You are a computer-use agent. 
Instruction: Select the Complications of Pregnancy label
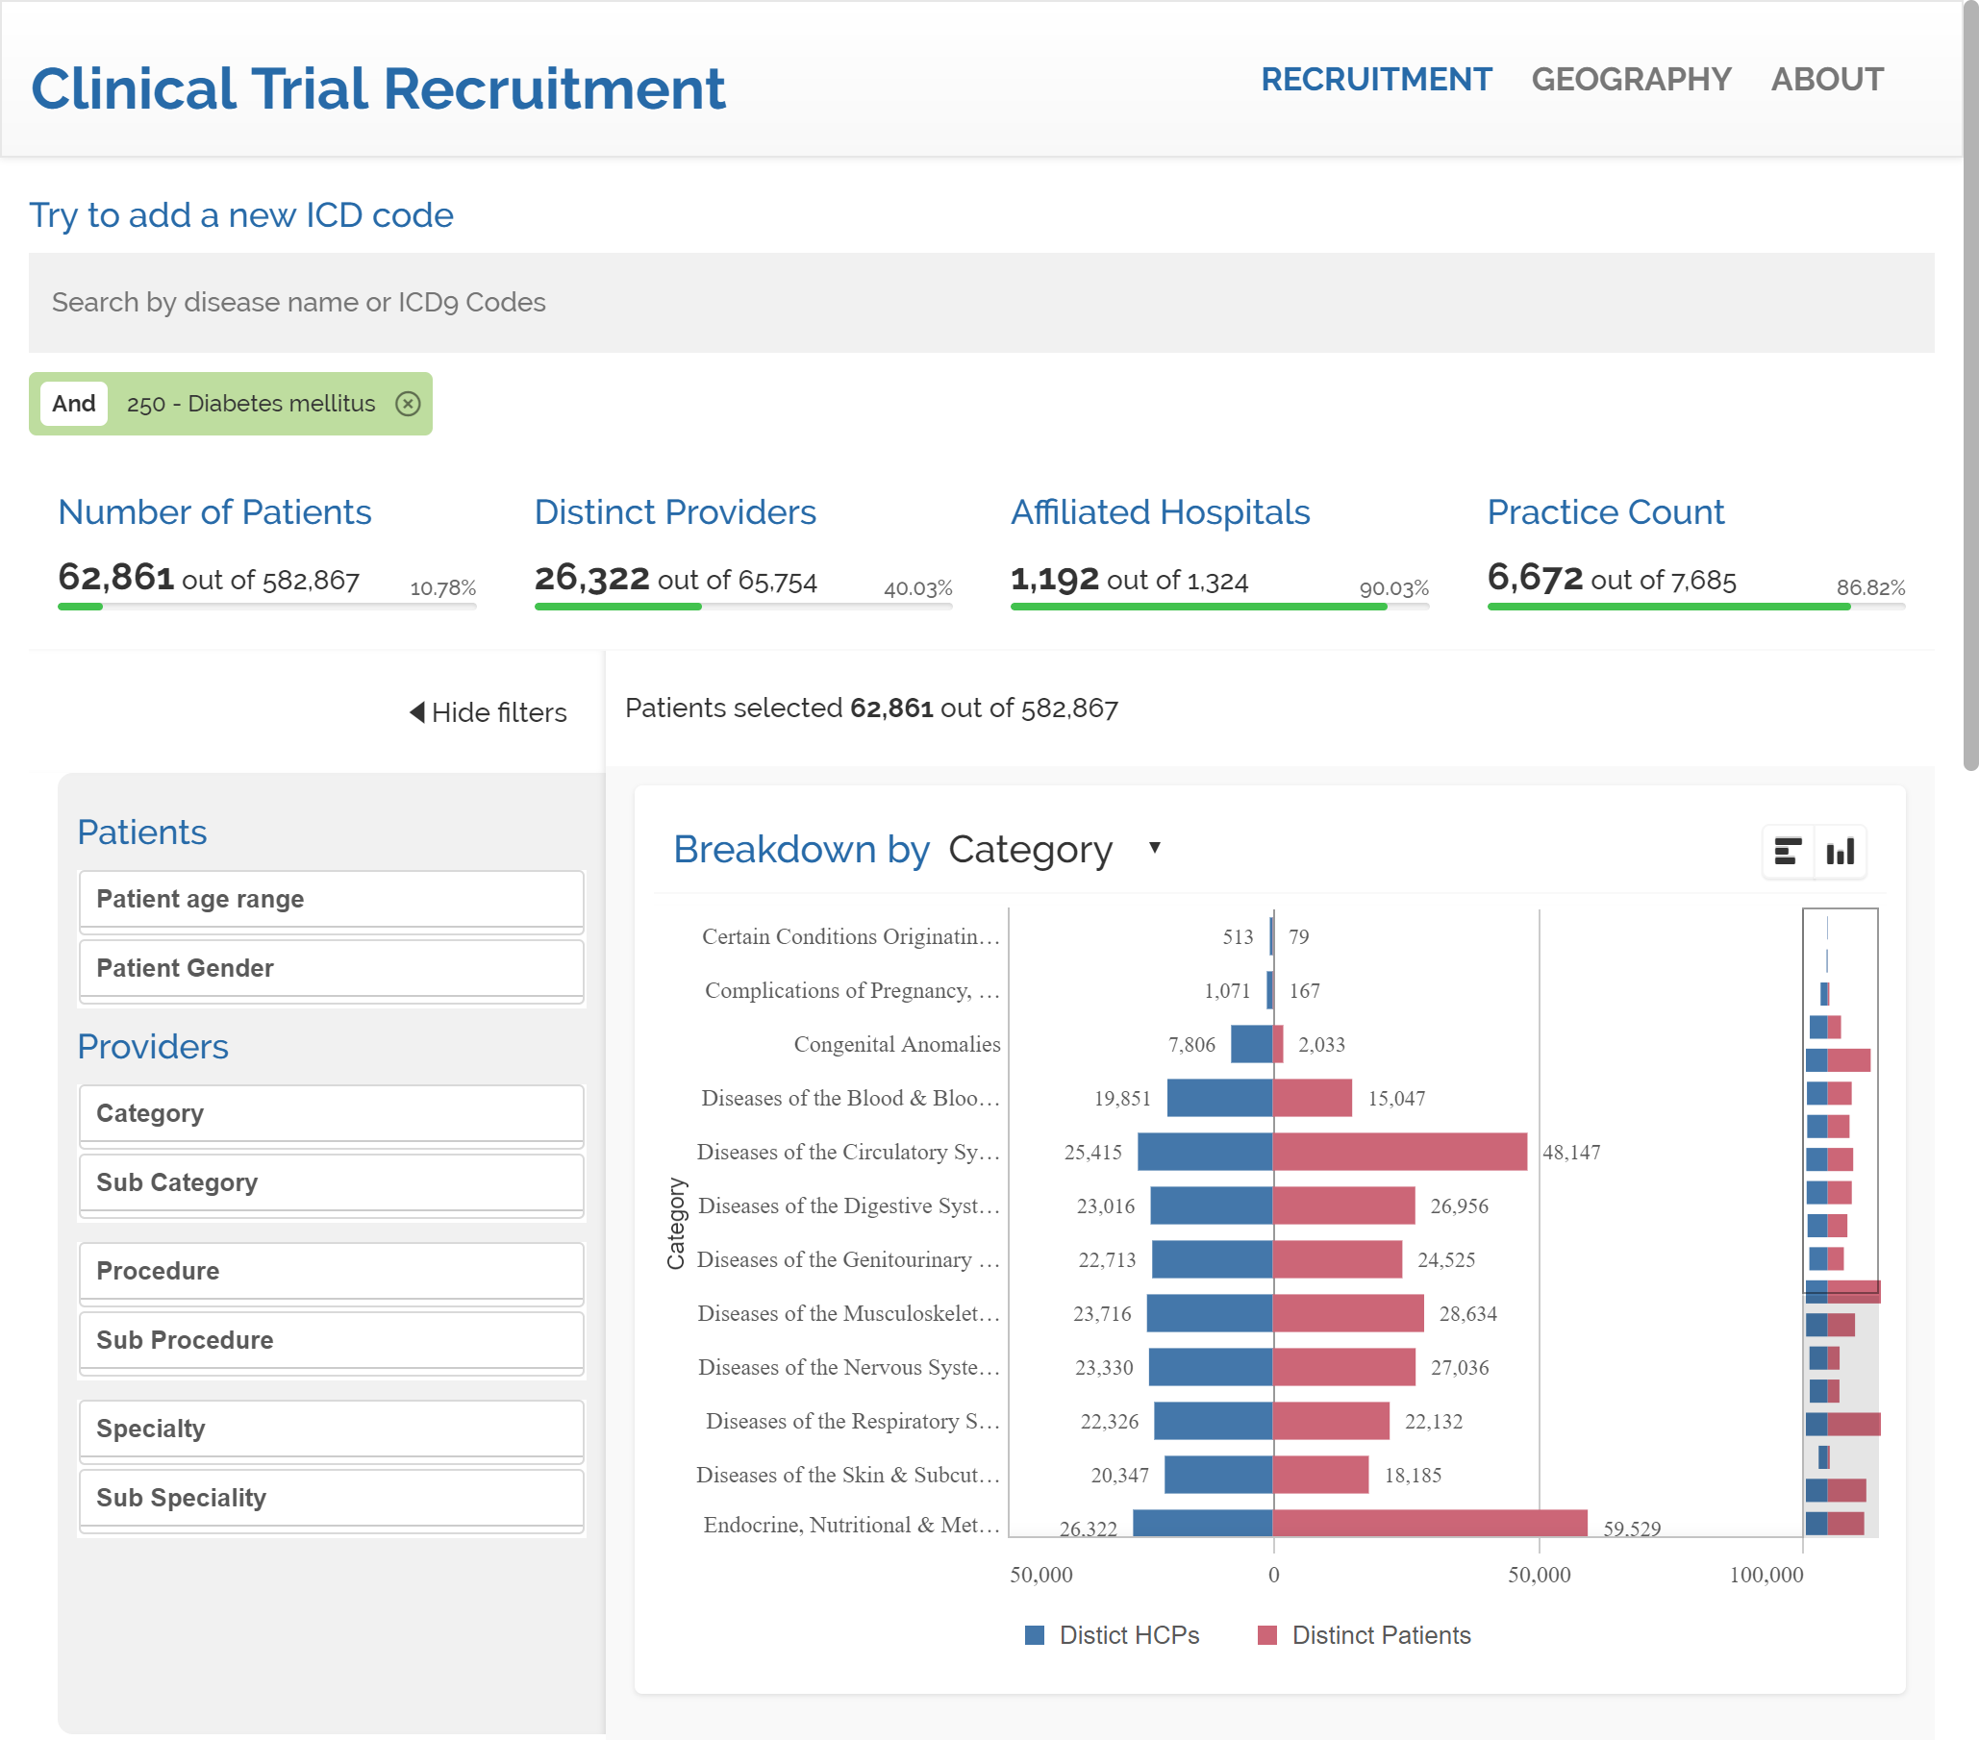pyautogui.click(x=852, y=990)
